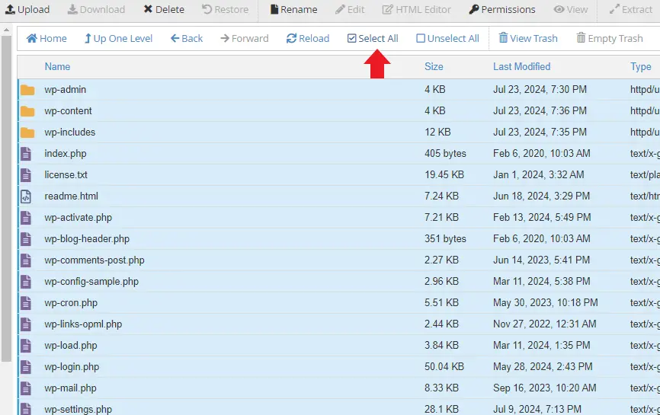Reload the file listing
This screenshot has width=660, height=415.
(x=308, y=38)
